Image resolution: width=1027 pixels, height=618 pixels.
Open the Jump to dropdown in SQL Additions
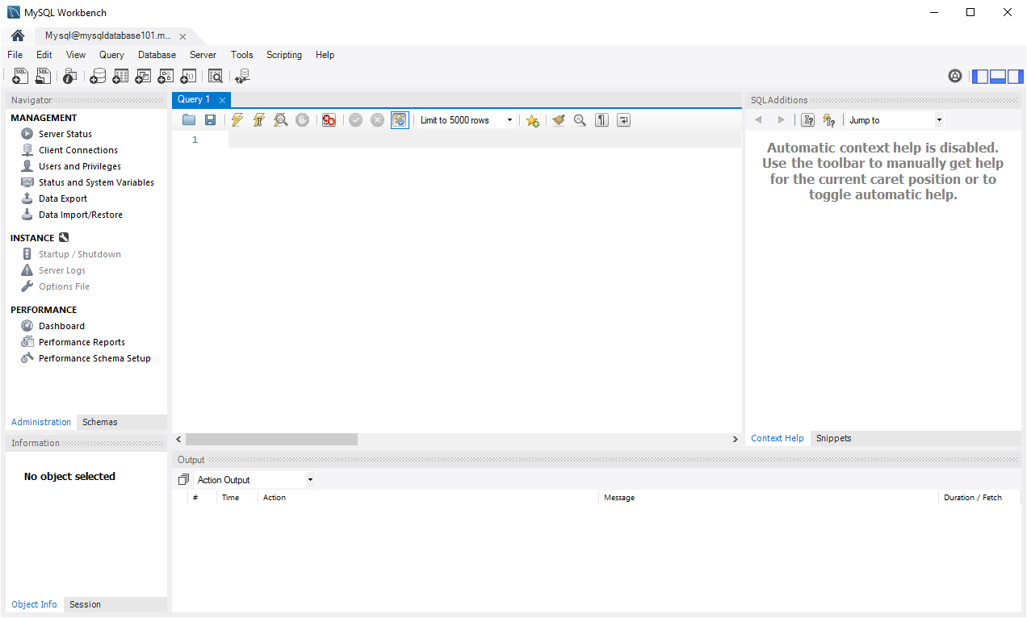(938, 119)
